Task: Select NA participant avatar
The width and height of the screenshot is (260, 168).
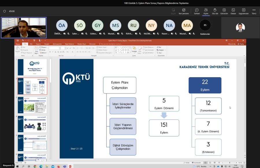Action: click(169, 25)
